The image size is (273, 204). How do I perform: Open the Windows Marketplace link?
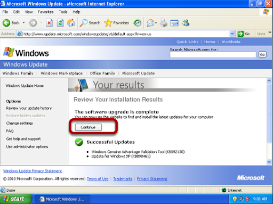pos(61,73)
